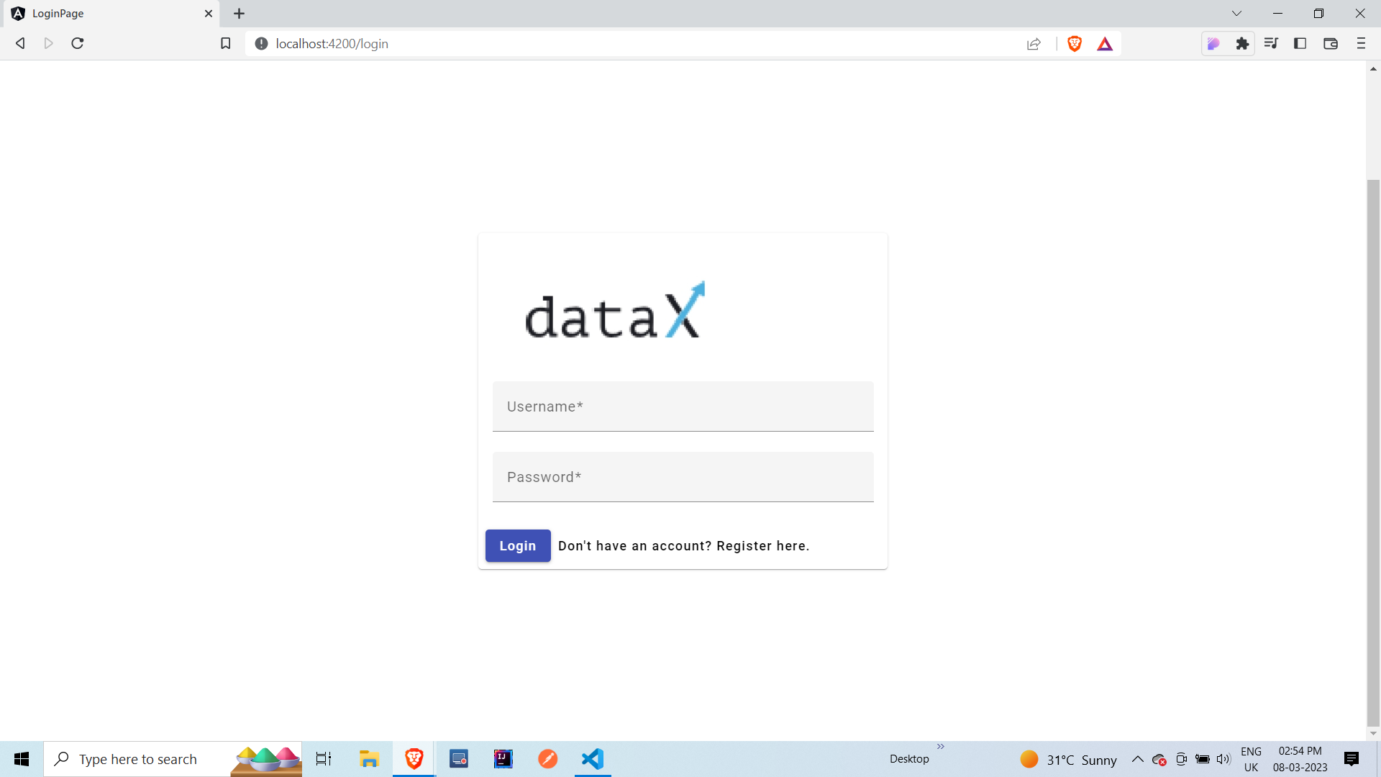Toggle the language to UK English
Image resolution: width=1381 pixels, height=777 pixels.
coord(1252,759)
